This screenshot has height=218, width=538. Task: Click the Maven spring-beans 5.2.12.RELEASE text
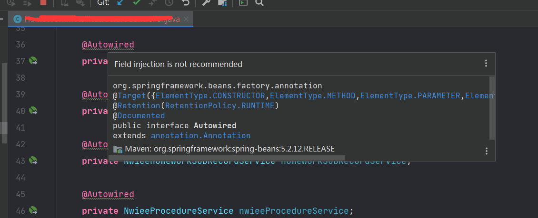[x=229, y=149]
